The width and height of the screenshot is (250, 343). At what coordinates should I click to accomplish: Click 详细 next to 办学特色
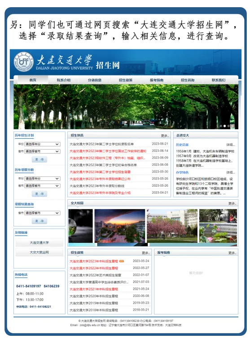pos(231,172)
